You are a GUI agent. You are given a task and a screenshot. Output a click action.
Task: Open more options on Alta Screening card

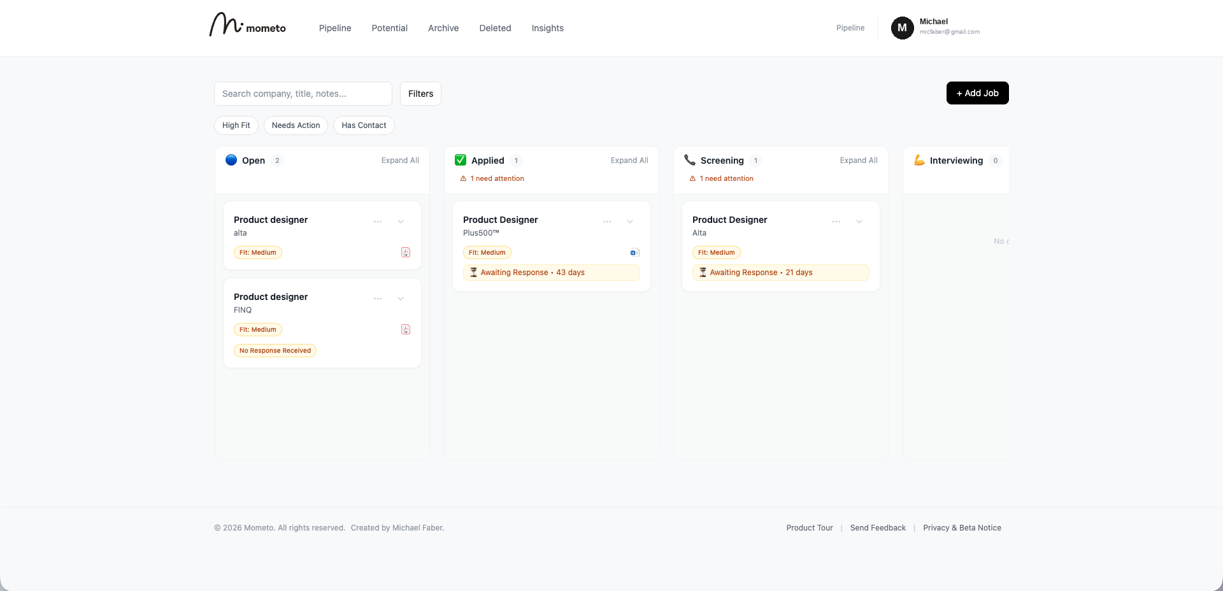point(836,222)
